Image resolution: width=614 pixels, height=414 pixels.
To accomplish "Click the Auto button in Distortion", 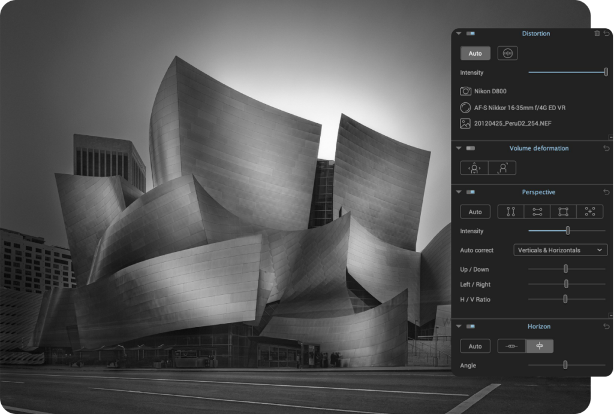I will click(475, 53).
